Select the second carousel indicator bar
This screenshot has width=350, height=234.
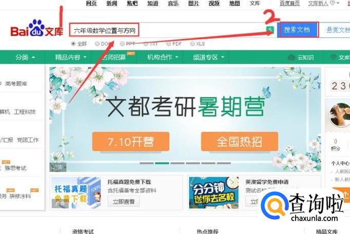[x=162, y=163]
